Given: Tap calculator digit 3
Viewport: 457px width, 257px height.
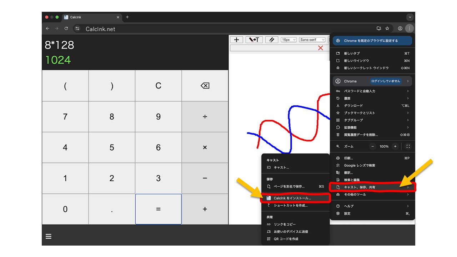Looking at the screenshot, I should [x=159, y=178].
